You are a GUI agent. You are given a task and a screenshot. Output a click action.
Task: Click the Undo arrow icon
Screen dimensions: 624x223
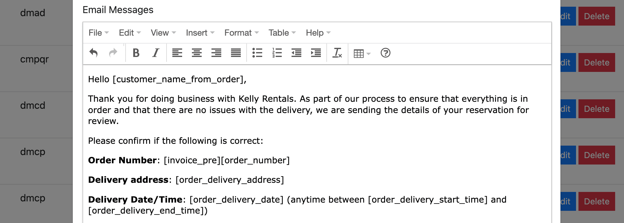(94, 53)
